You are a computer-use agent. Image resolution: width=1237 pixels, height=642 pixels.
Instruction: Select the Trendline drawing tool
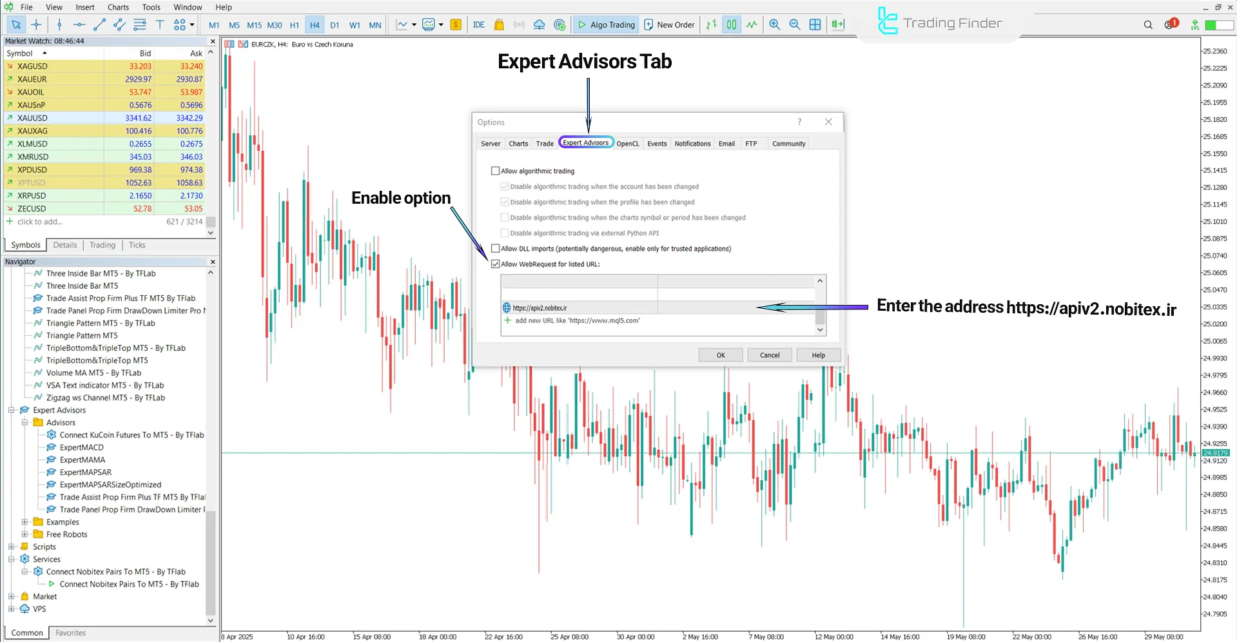[x=100, y=24]
